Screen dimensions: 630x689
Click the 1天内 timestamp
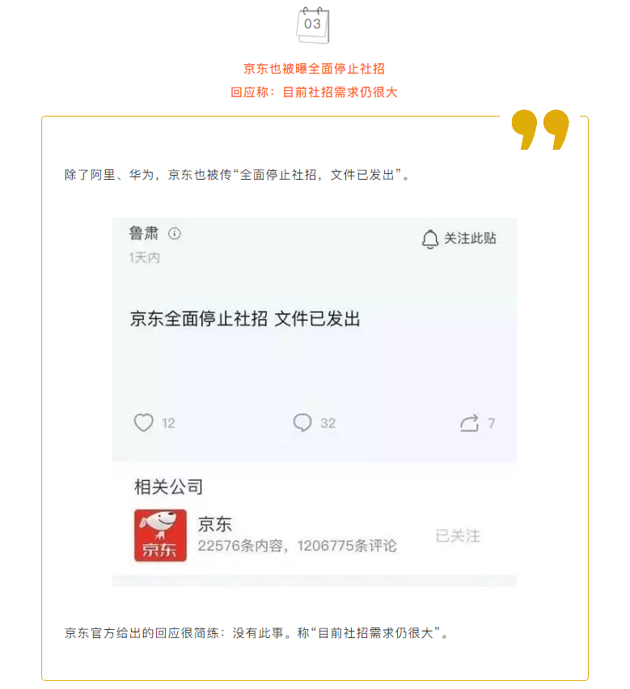point(145,257)
